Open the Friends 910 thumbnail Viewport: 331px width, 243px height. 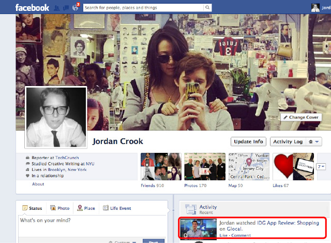(161, 167)
